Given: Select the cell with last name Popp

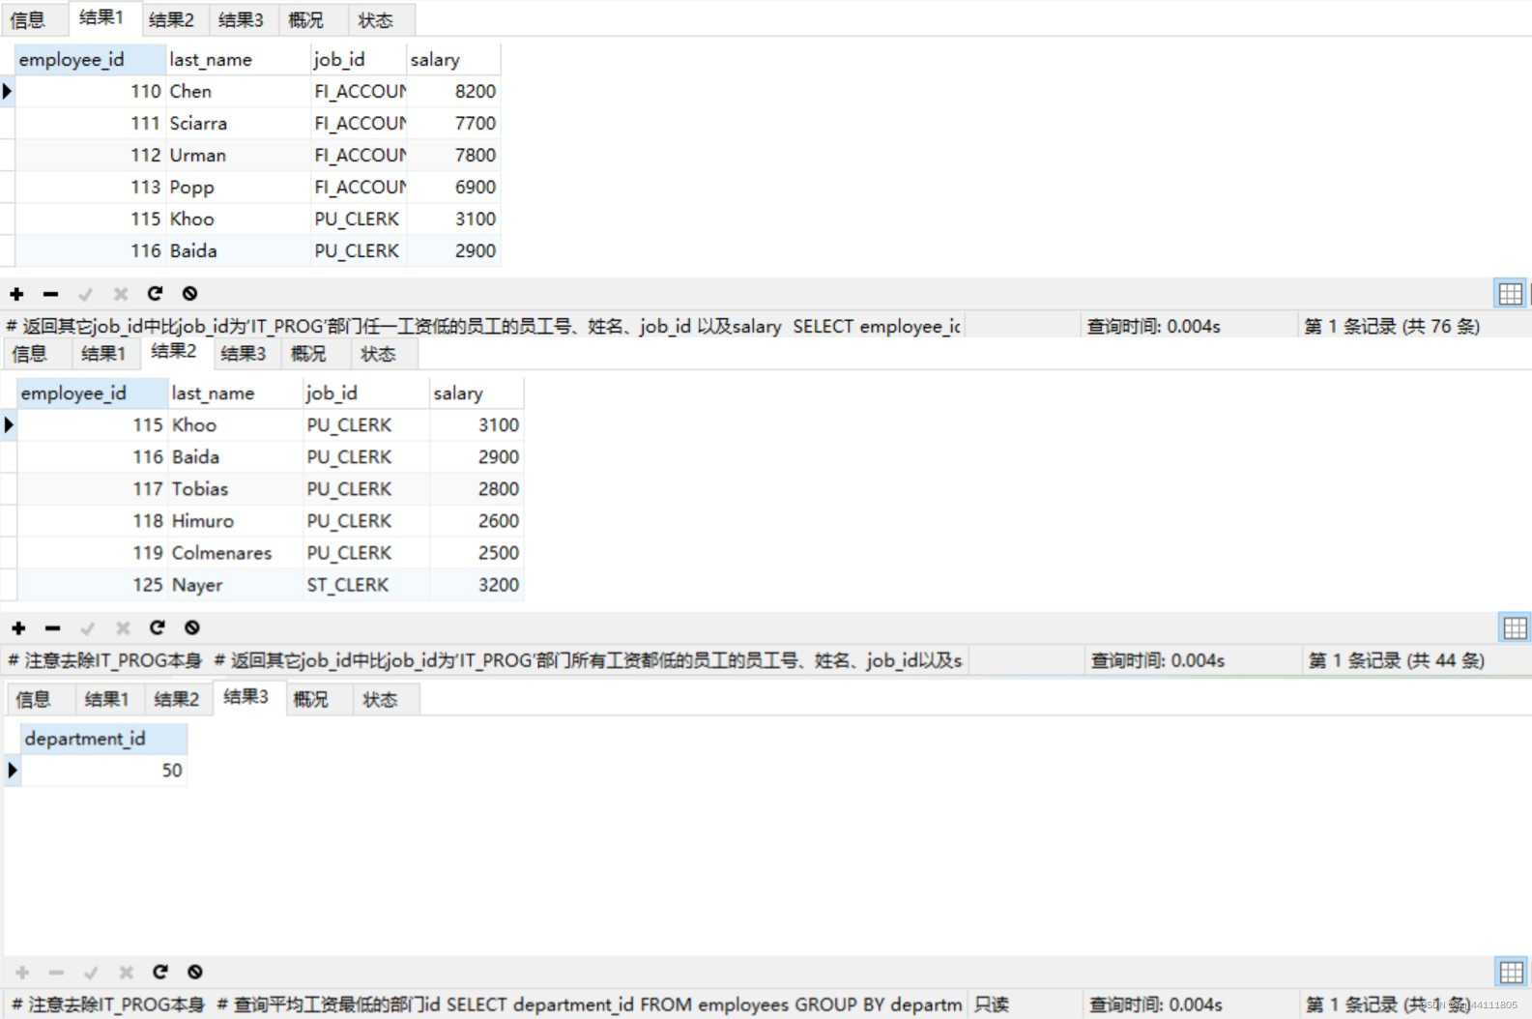Looking at the screenshot, I should [239, 187].
